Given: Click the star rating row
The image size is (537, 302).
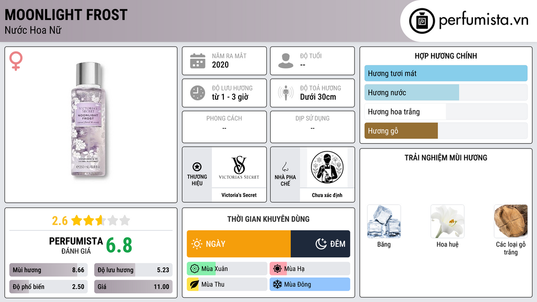Looking at the screenshot, I should 101,220.
